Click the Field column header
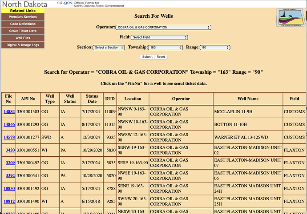Screen dimensions: 307x214 pos(294,99)
